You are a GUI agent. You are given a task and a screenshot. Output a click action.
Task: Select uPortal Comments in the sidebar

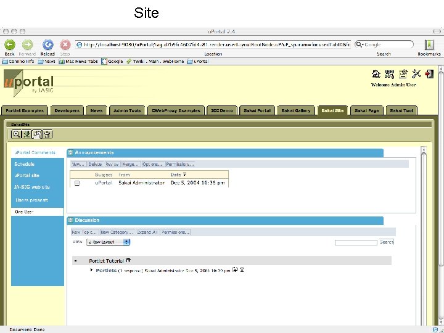(35, 153)
